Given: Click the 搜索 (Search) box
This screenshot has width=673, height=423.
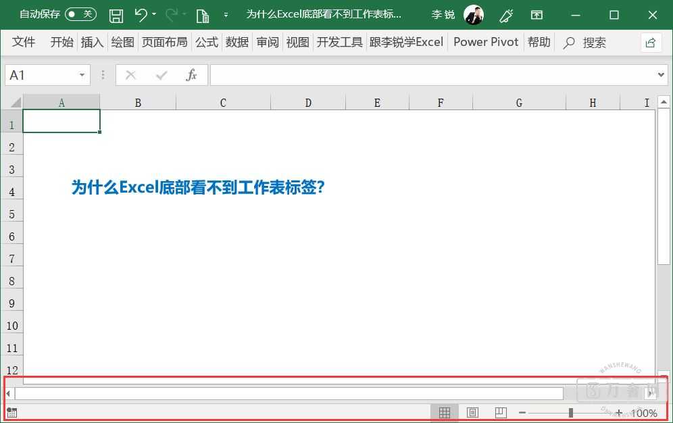Looking at the screenshot, I should (x=587, y=43).
